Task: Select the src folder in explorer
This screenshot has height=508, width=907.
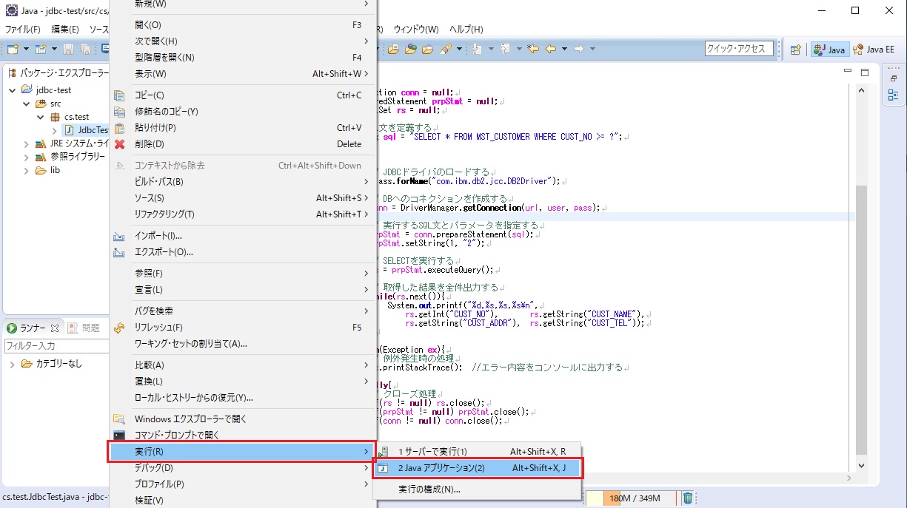Action: tap(48, 104)
